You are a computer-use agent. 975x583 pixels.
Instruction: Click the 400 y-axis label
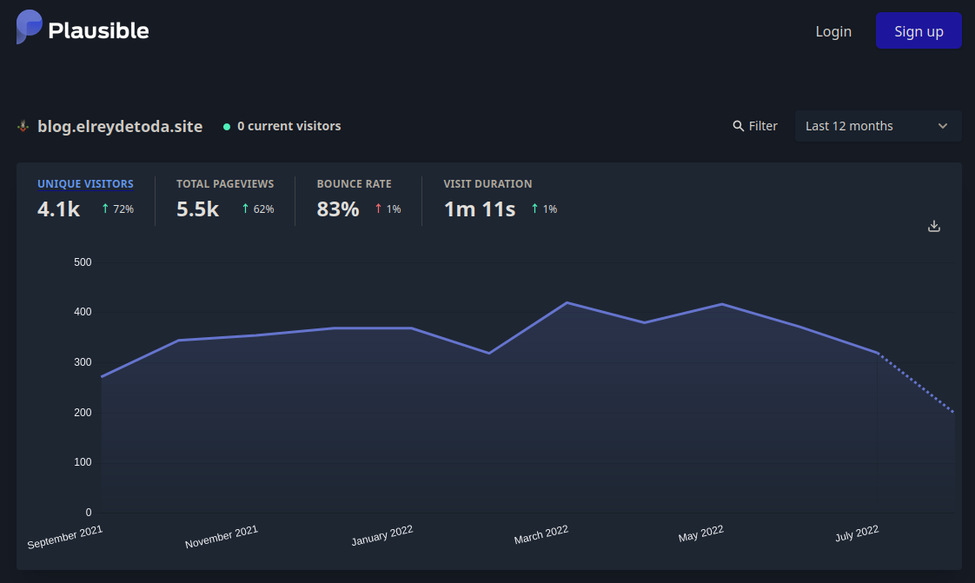tap(83, 312)
